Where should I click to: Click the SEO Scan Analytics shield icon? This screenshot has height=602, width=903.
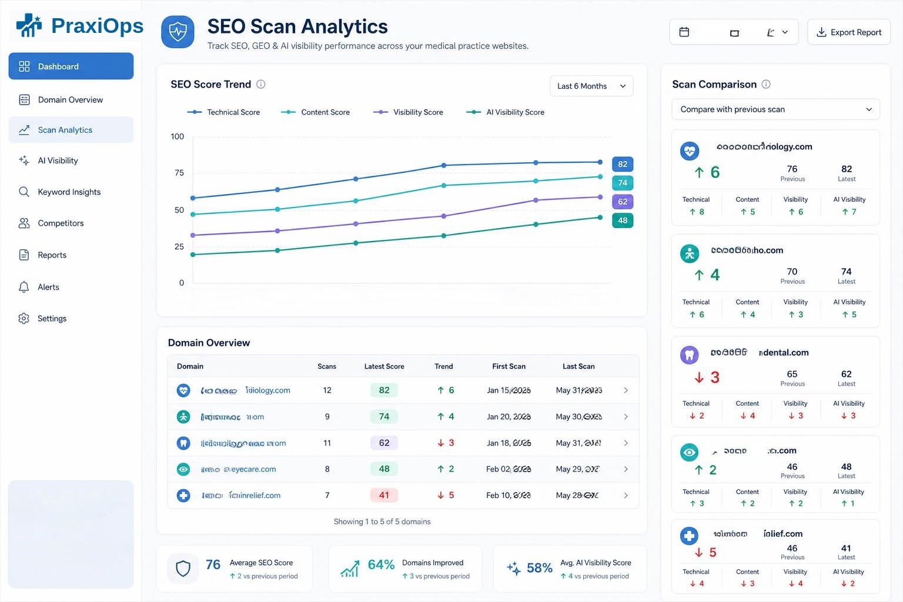pos(178,32)
